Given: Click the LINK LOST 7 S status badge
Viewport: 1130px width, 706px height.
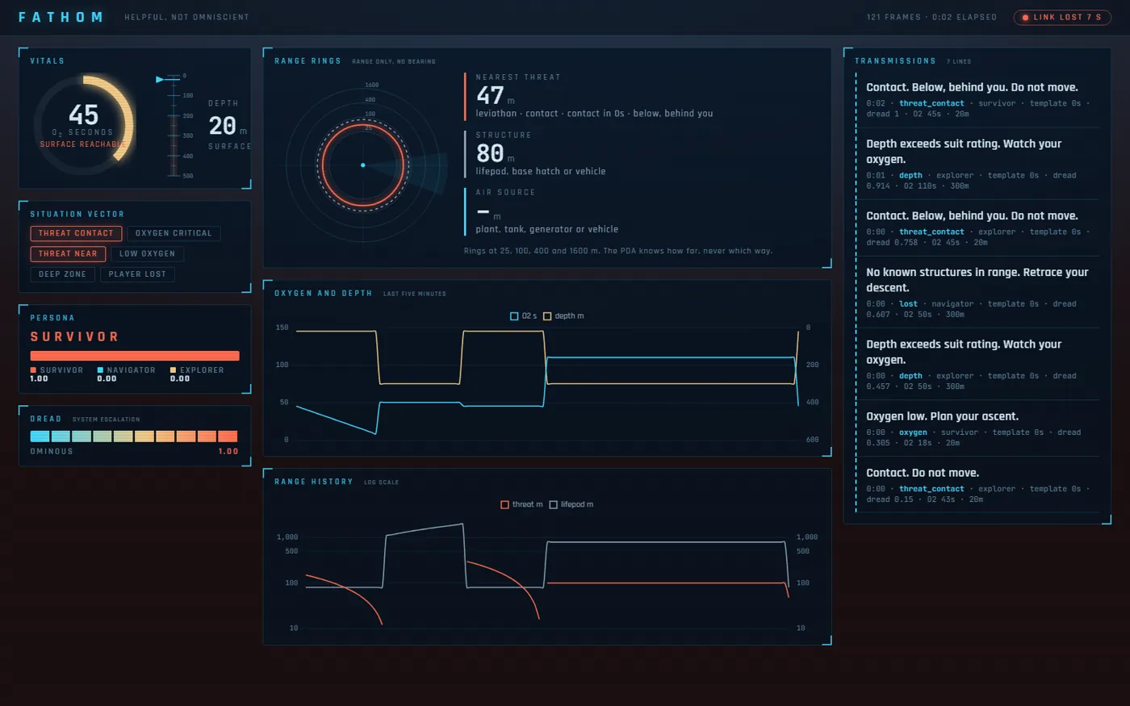Looking at the screenshot, I should pyautogui.click(x=1062, y=17).
